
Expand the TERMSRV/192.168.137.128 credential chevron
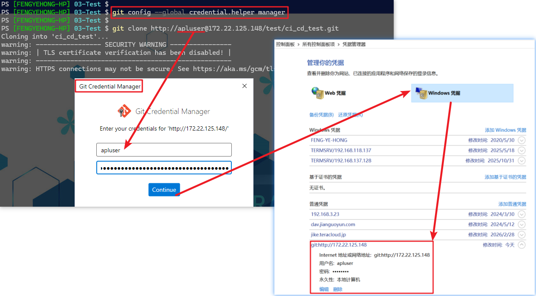click(522, 161)
